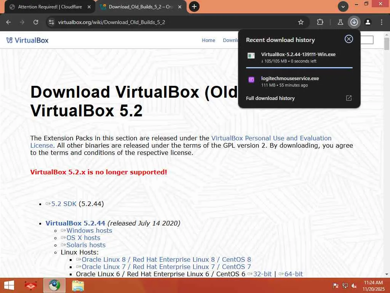Open the browser Extensions puzzle icon
Viewport: 390px width, 293px height.
coord(320,22)
